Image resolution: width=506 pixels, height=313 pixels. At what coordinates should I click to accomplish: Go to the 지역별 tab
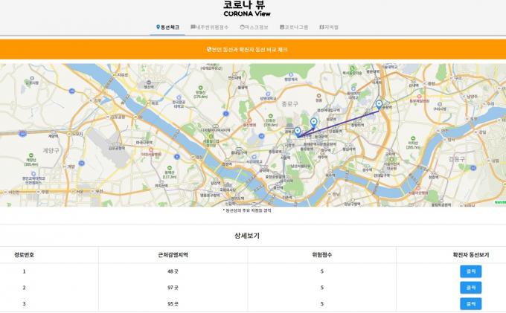[x=328, y=28]
